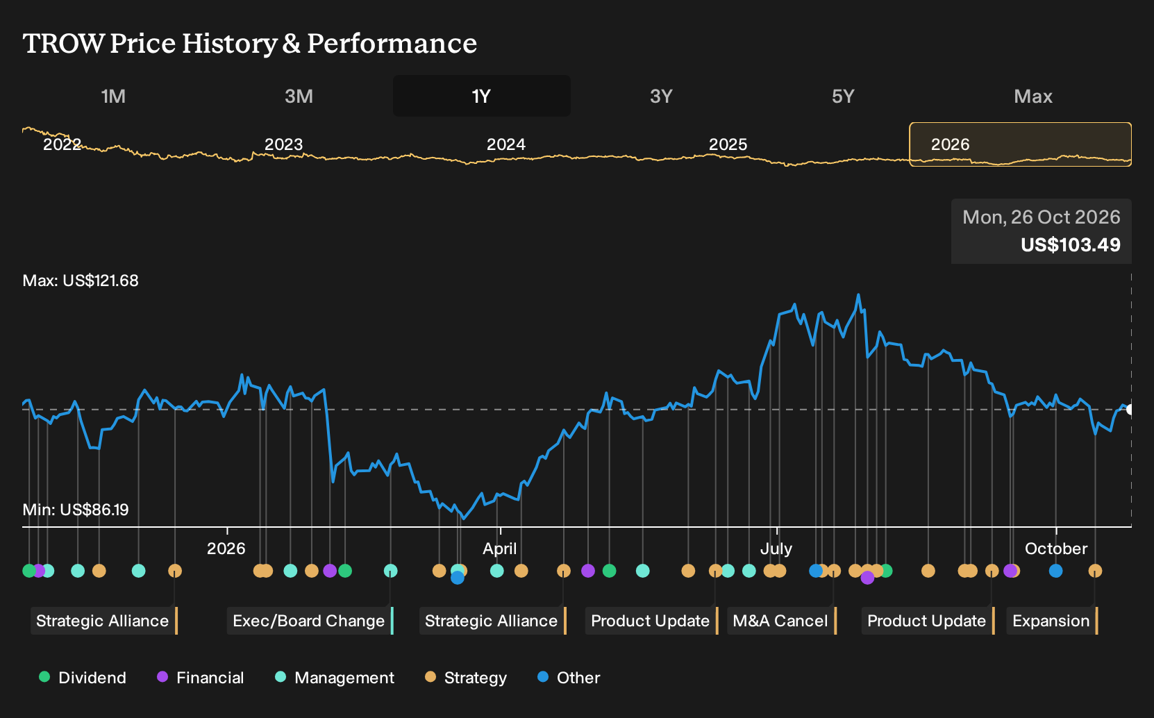This screenshot has width=1154, height=718.
Task: Toggle the Other legend filter
Action: click(568, 678)
